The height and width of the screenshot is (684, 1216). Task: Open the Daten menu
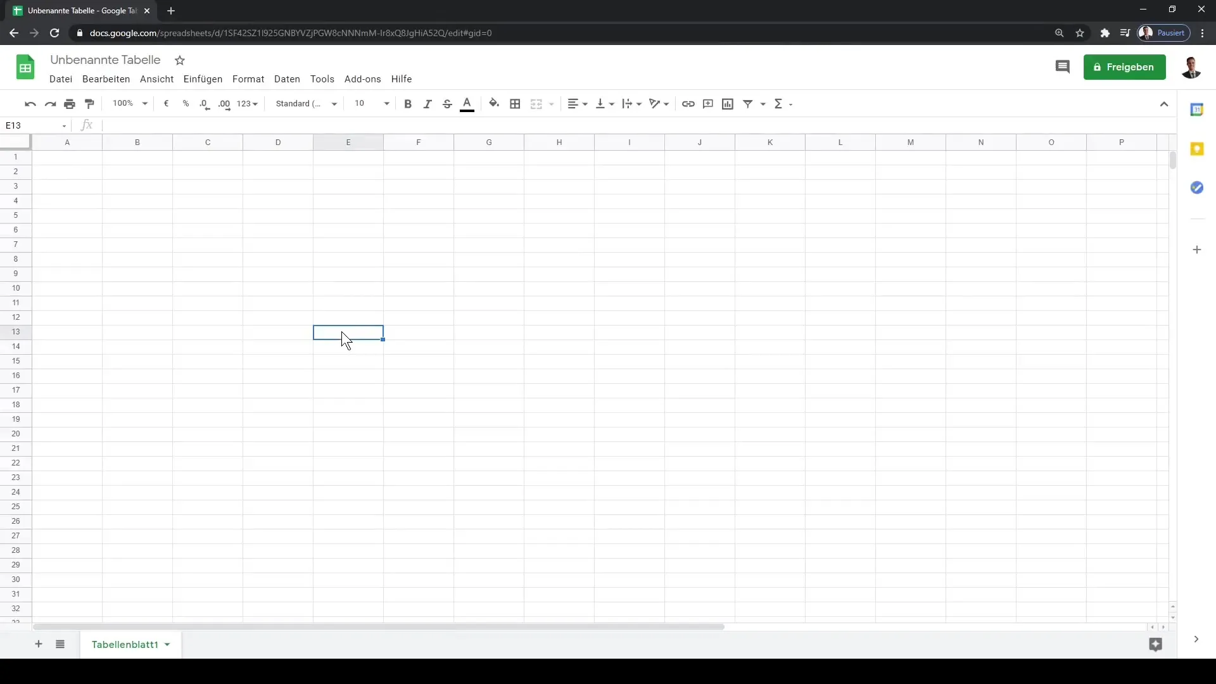(x=287, y=79)
